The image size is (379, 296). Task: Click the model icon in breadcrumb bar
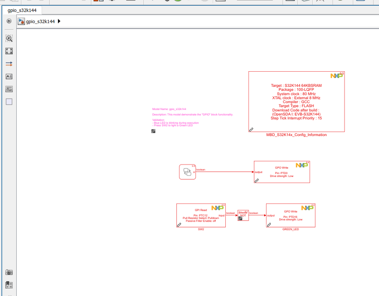click(x=21, y=22)
